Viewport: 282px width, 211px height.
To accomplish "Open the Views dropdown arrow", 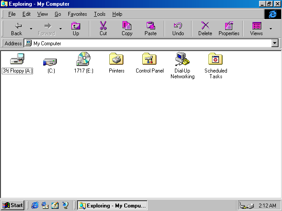I will tap(271, 29).
